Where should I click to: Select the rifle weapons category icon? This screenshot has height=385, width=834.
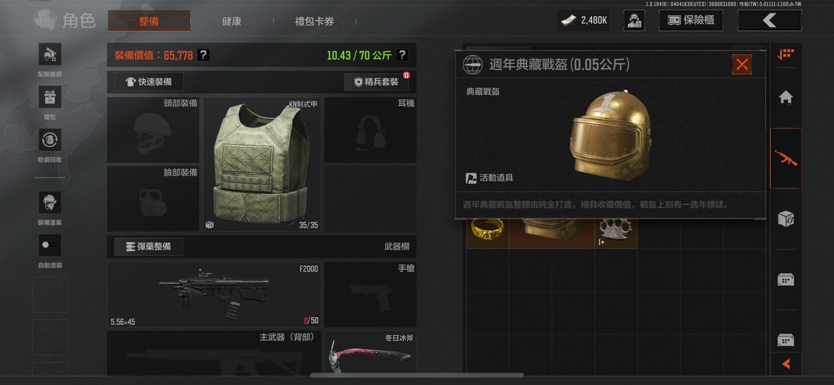tap(785, 158)
